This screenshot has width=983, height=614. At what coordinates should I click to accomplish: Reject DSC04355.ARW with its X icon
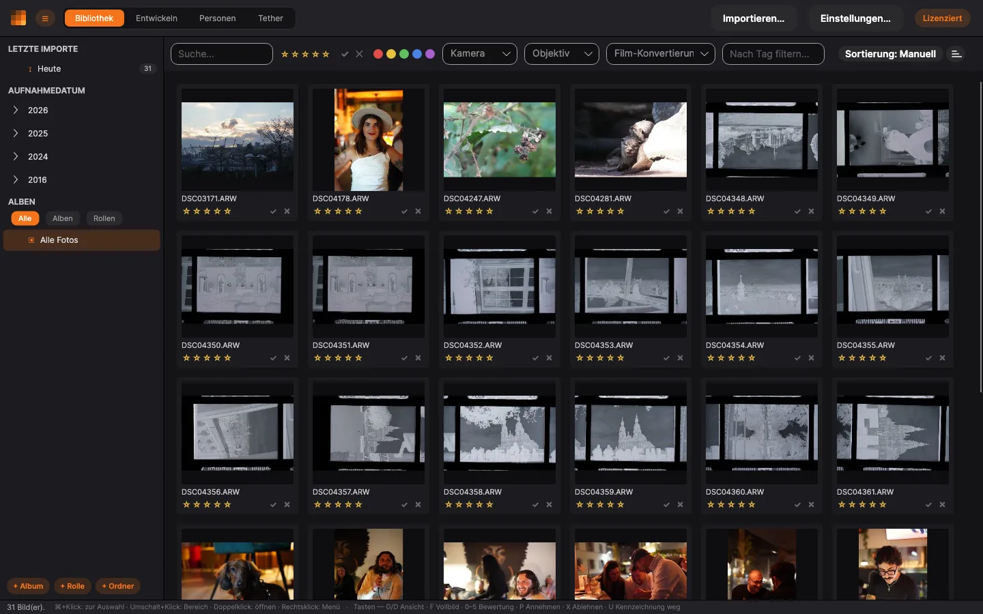(942, 358)
